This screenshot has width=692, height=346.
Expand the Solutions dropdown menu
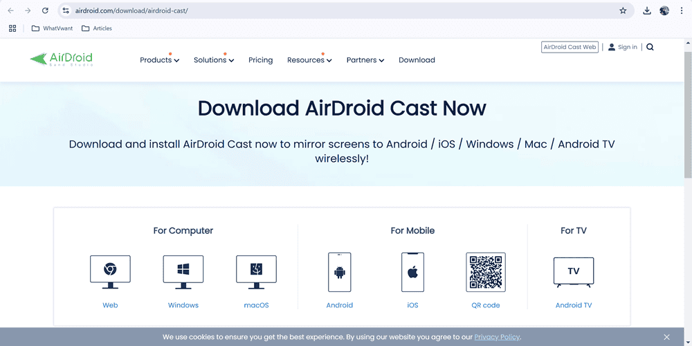pyautogui.click(x=214, y=60)
